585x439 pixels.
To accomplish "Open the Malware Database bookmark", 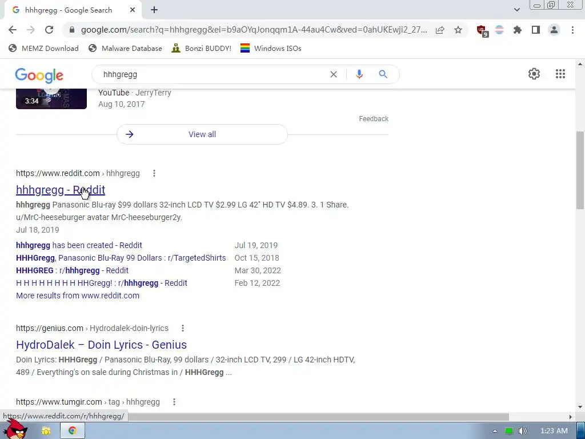I will click(125, 48).
